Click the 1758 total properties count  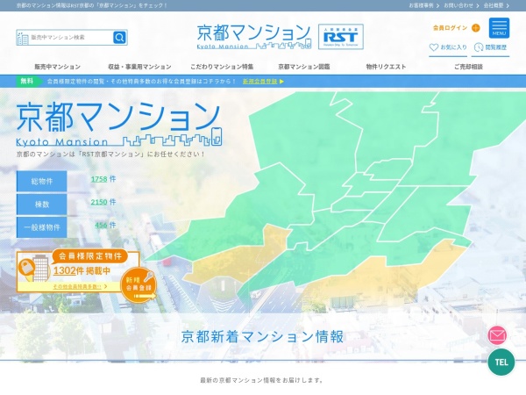coord(99,179)
